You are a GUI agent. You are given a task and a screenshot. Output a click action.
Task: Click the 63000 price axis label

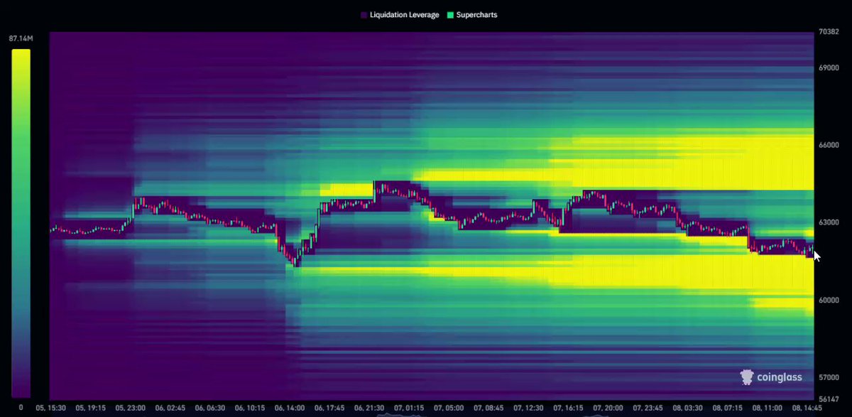coord(829,222)
